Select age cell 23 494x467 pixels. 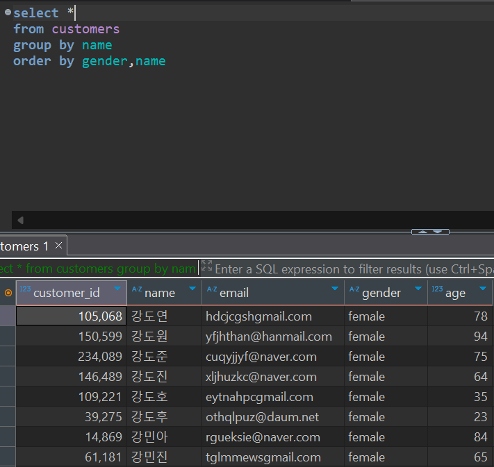460,416
